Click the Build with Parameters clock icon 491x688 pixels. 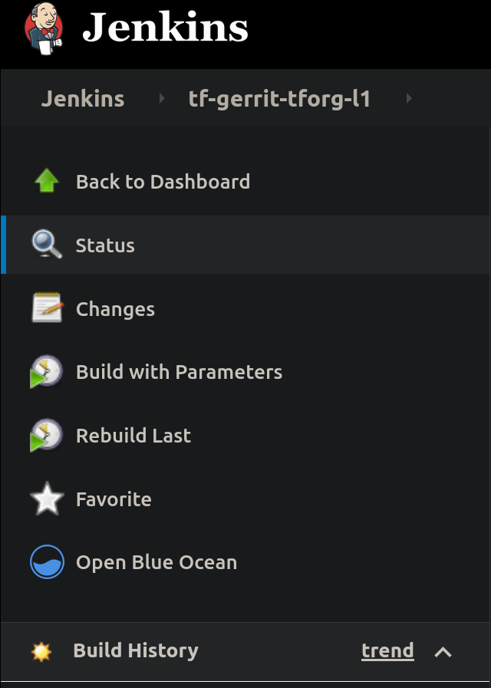[x=46, y=372]
